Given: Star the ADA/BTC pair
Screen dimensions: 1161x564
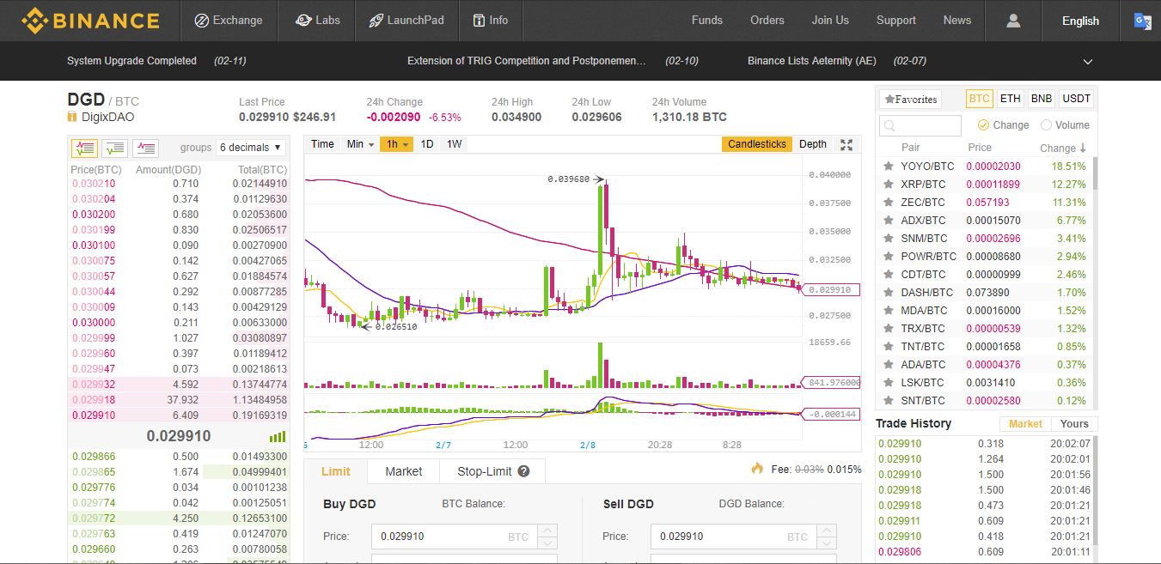Looking at the screenshot, I should pyautogui.click(x=889, y=365).
